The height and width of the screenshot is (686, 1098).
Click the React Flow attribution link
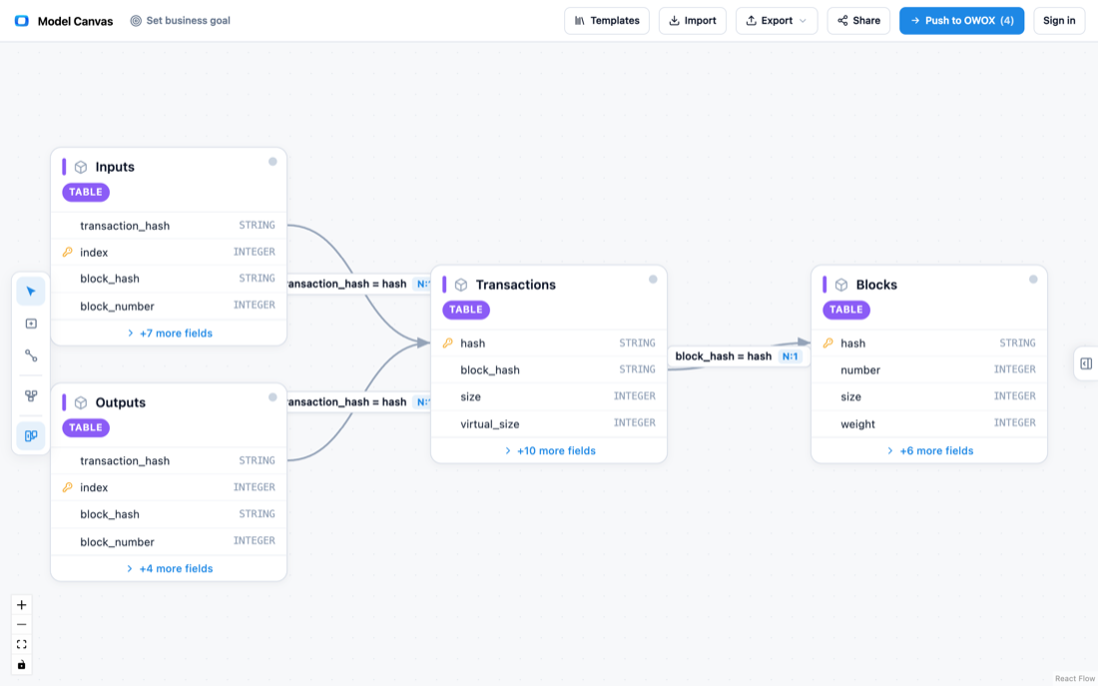pos(1075,678)
